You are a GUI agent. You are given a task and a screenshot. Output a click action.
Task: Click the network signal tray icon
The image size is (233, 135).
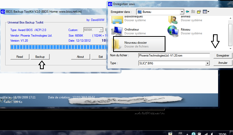(206, 134)
